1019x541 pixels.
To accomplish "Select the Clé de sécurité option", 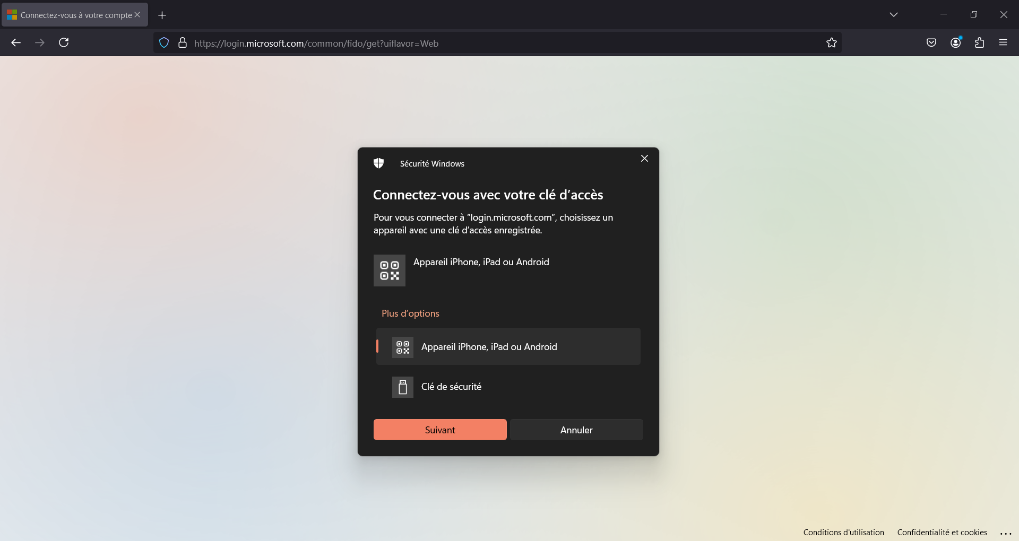I will click(451, 387).
